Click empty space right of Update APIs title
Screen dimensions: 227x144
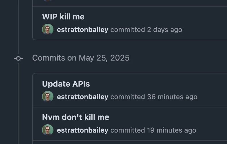click(x=158, y=84)
